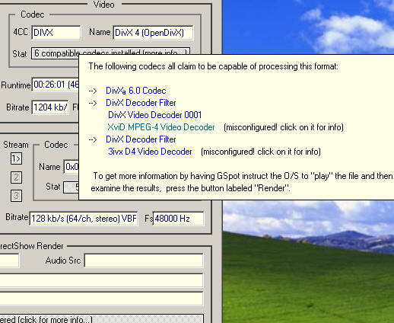The height and width of the screenshot is (323, 394).
Task: Click the arrow beside second DivX Decoder Filter
Action: [x=93, y=139]
